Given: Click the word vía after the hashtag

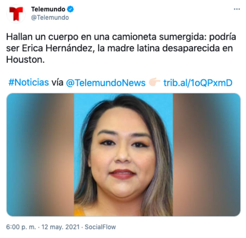Looking at the screenshot, I should 57,82.
